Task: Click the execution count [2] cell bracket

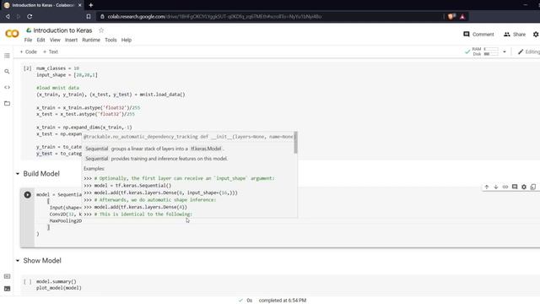Action: pyautogui.click(x=28, y=68)
